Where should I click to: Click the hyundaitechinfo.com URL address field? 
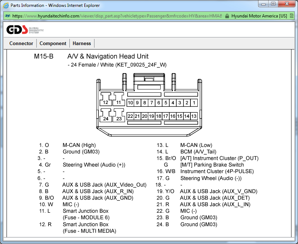pos(117,16)
